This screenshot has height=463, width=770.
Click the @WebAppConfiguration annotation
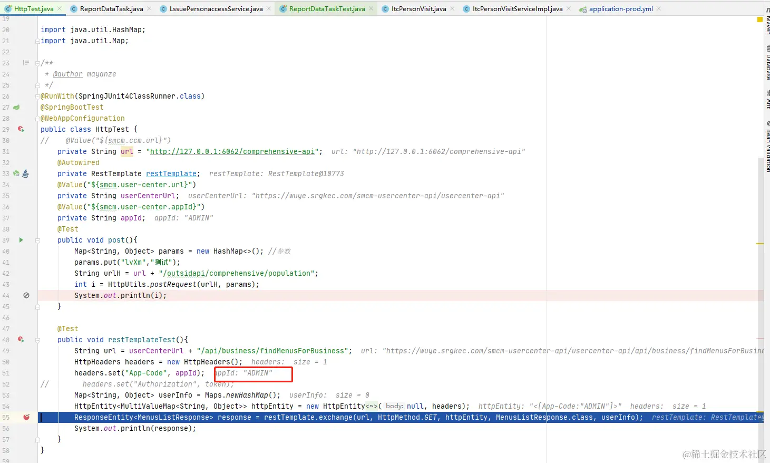83,118
